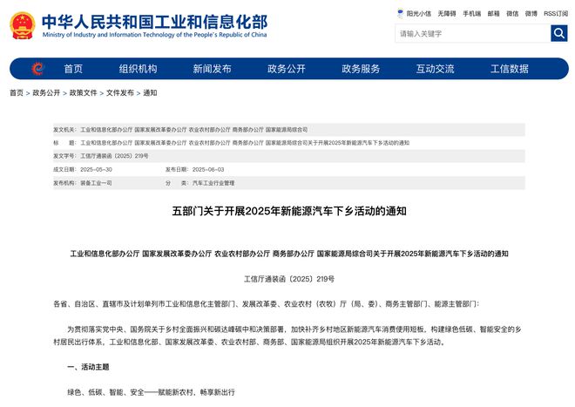Open the 政务服务 navigation menu
Viewport: 575px width, 407px height.
pos(361,69)
